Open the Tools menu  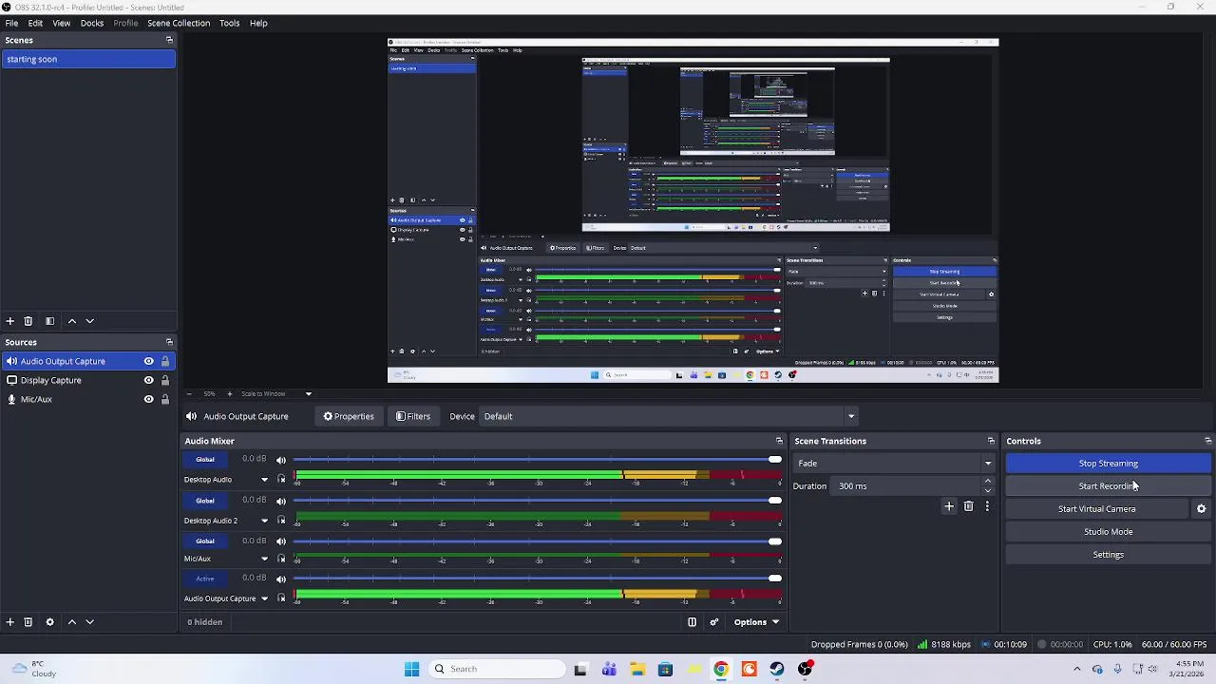[229, 23]
